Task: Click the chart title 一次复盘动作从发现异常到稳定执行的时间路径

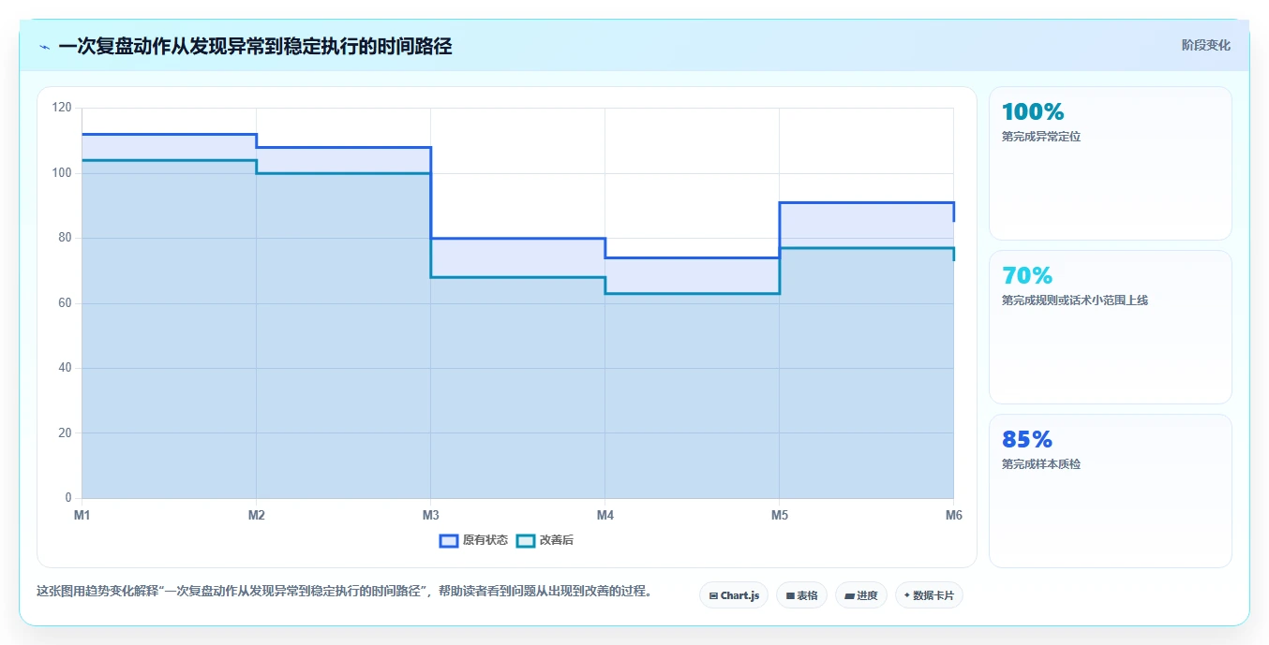Action: (255, 47)
